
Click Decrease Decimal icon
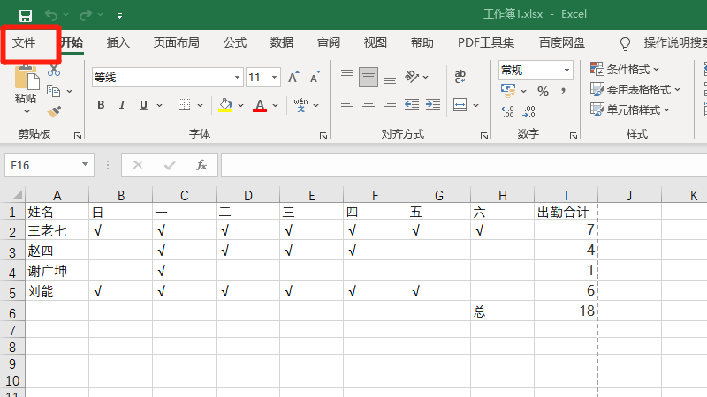[x=528, y=112]
